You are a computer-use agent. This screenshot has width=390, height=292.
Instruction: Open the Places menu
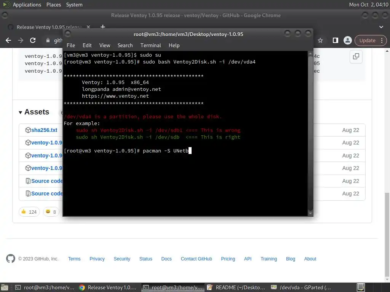53,5
